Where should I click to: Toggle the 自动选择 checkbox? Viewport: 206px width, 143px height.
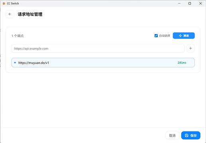click(156, 36)
